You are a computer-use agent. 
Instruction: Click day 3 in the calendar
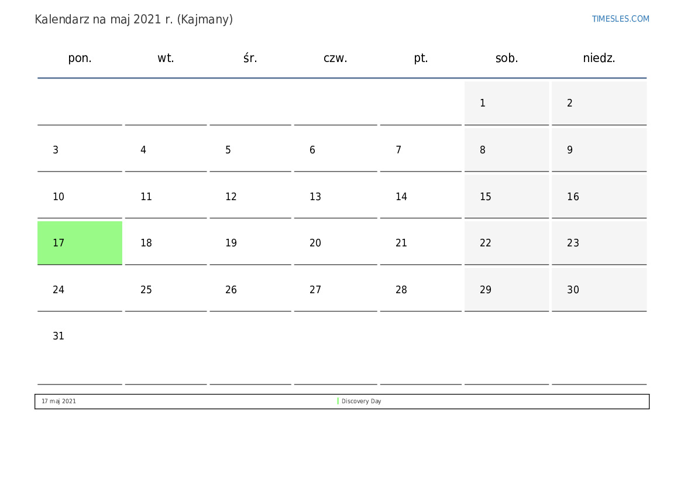(x=80, y=150)
